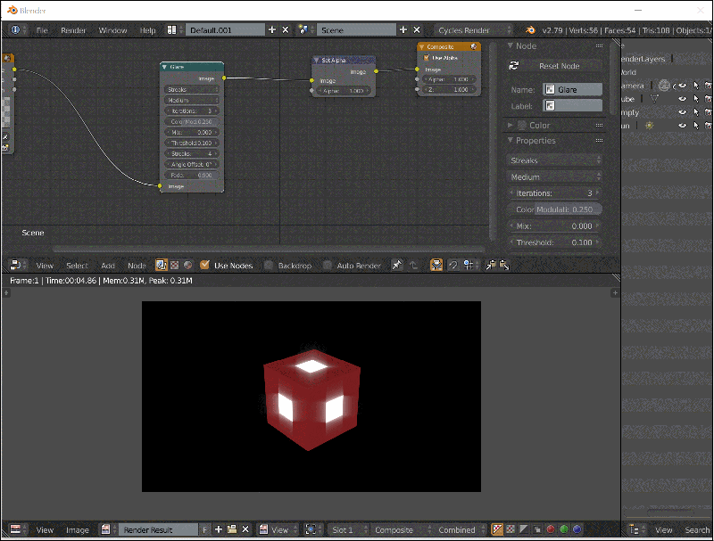This screenshot has height=541, width=714.
Task: Click the Search button at bottom right
Action: (x=696, y=529)
